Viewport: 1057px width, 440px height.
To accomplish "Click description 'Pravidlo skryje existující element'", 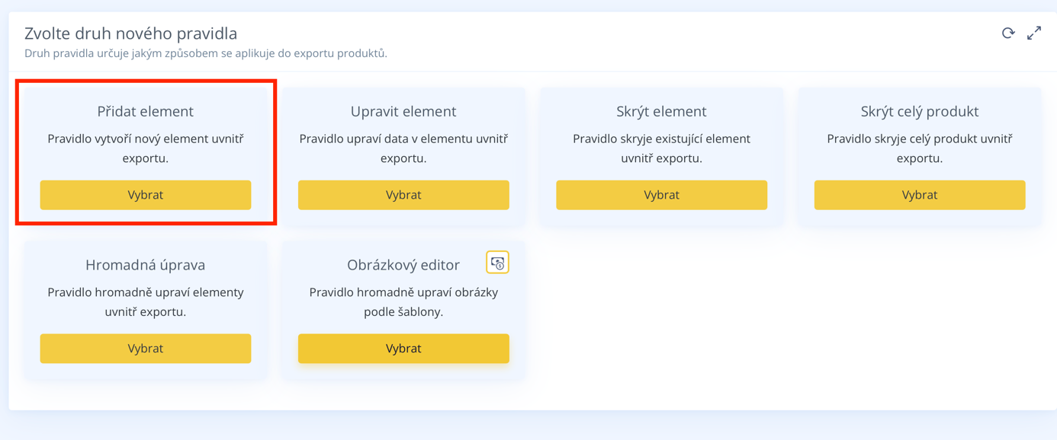I will (x=661, y=148).
